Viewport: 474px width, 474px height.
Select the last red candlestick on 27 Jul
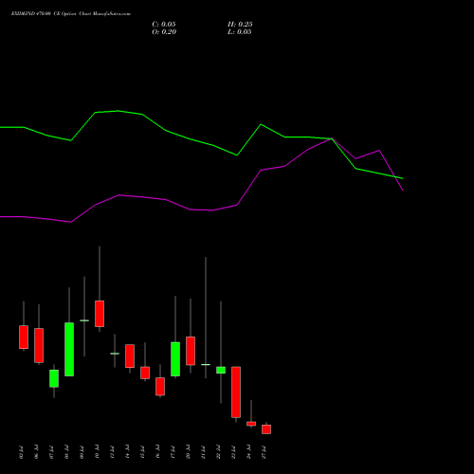click(266, 429)
